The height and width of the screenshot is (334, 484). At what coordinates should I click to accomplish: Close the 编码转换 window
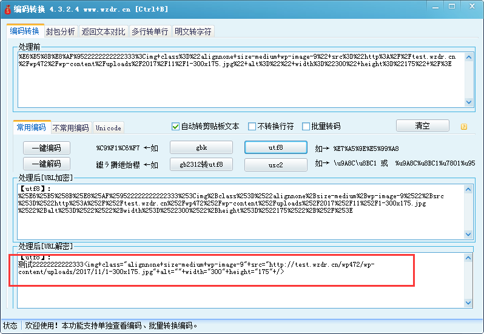472,7
